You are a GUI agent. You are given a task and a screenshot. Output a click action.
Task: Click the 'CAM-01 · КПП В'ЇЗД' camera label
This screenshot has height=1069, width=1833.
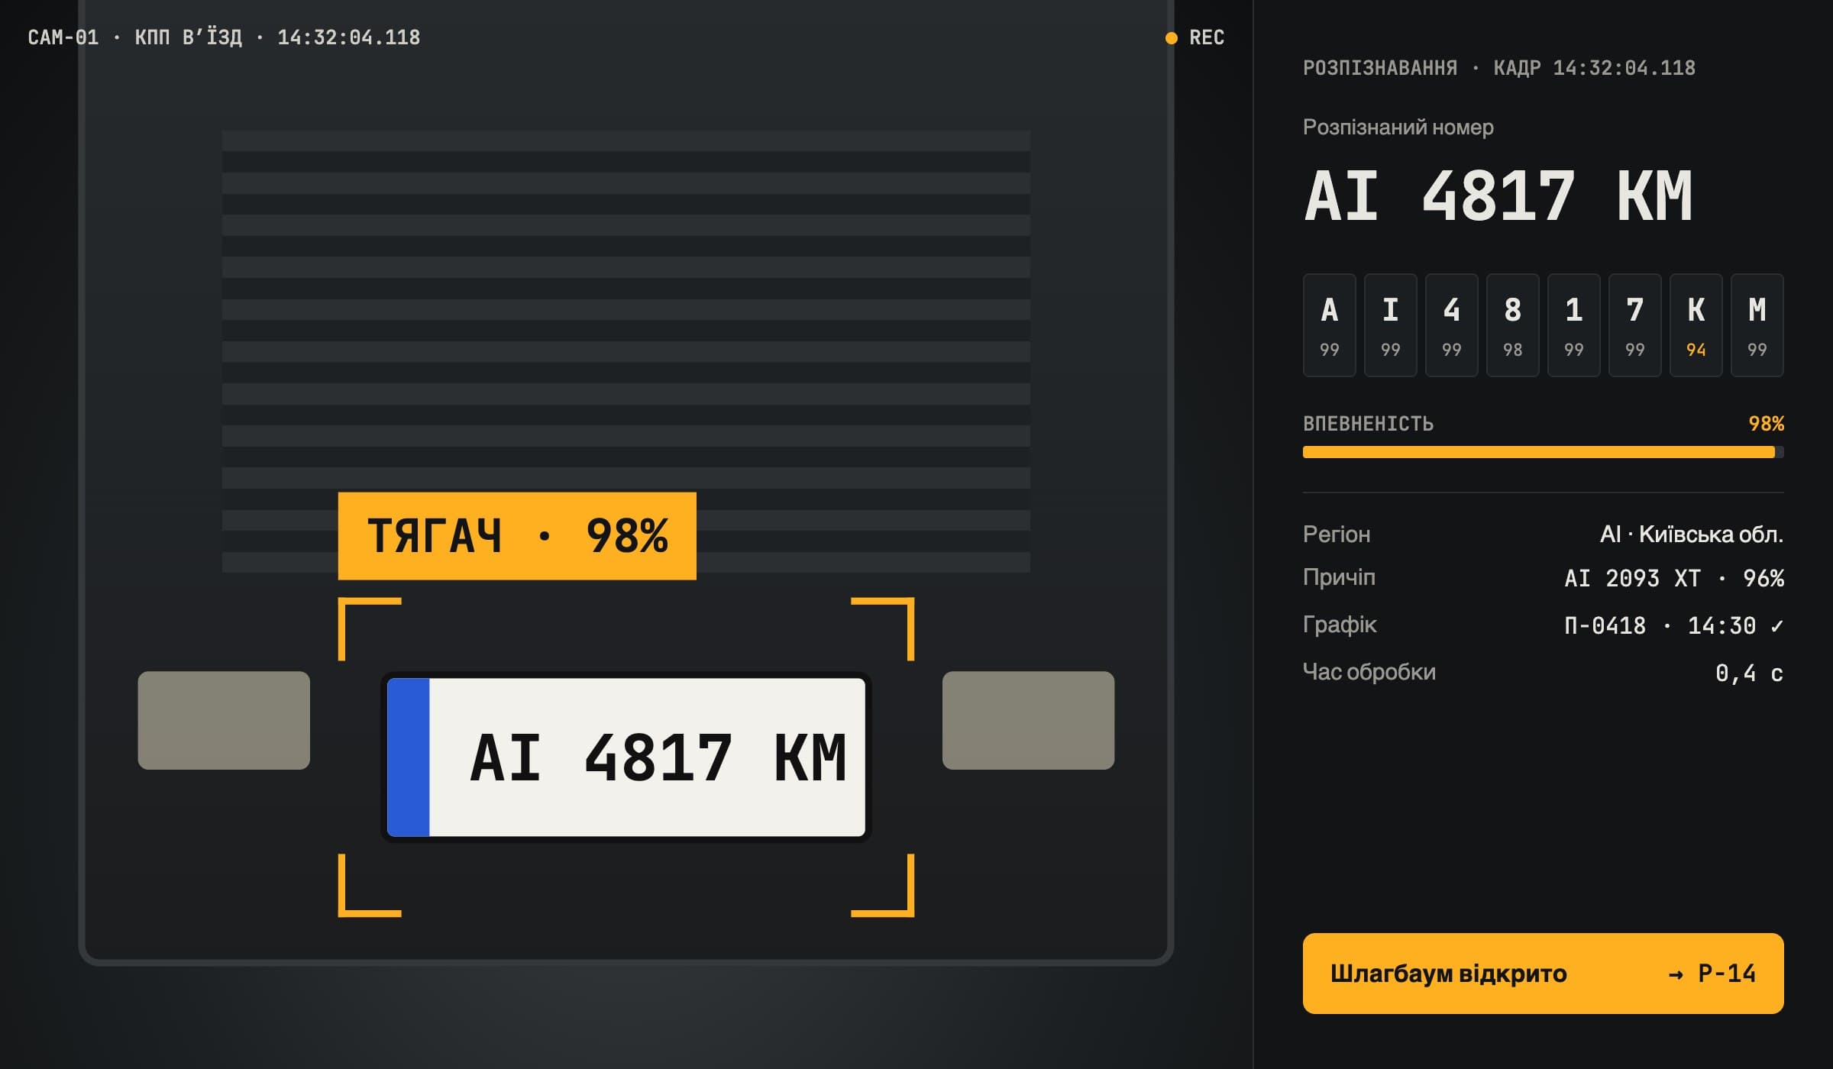[135, 37]
